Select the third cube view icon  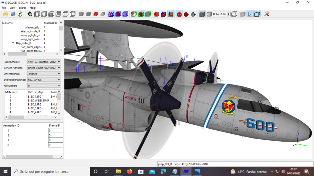[51, 14]
